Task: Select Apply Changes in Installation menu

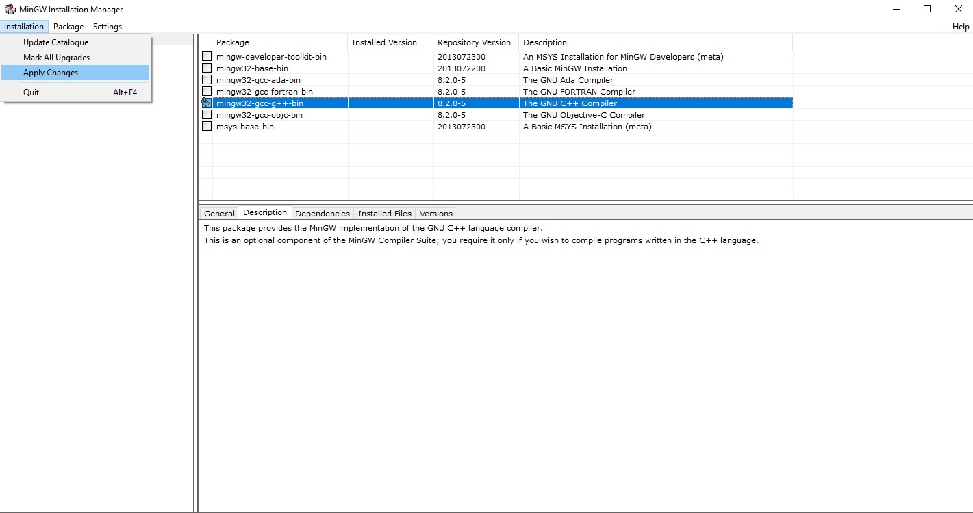Action: 75,73
